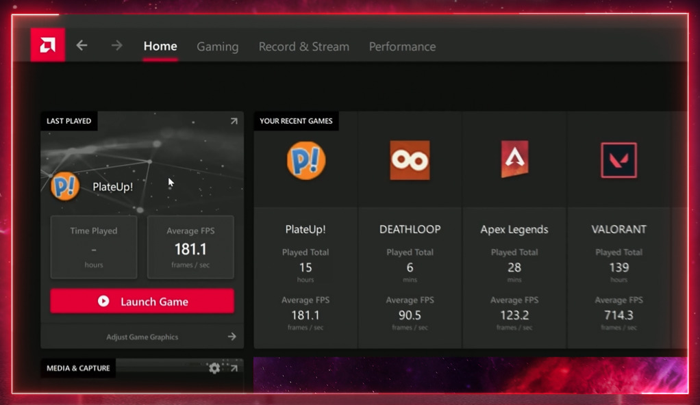Click the 123.2 average FPS value

(x=514, y=315)
